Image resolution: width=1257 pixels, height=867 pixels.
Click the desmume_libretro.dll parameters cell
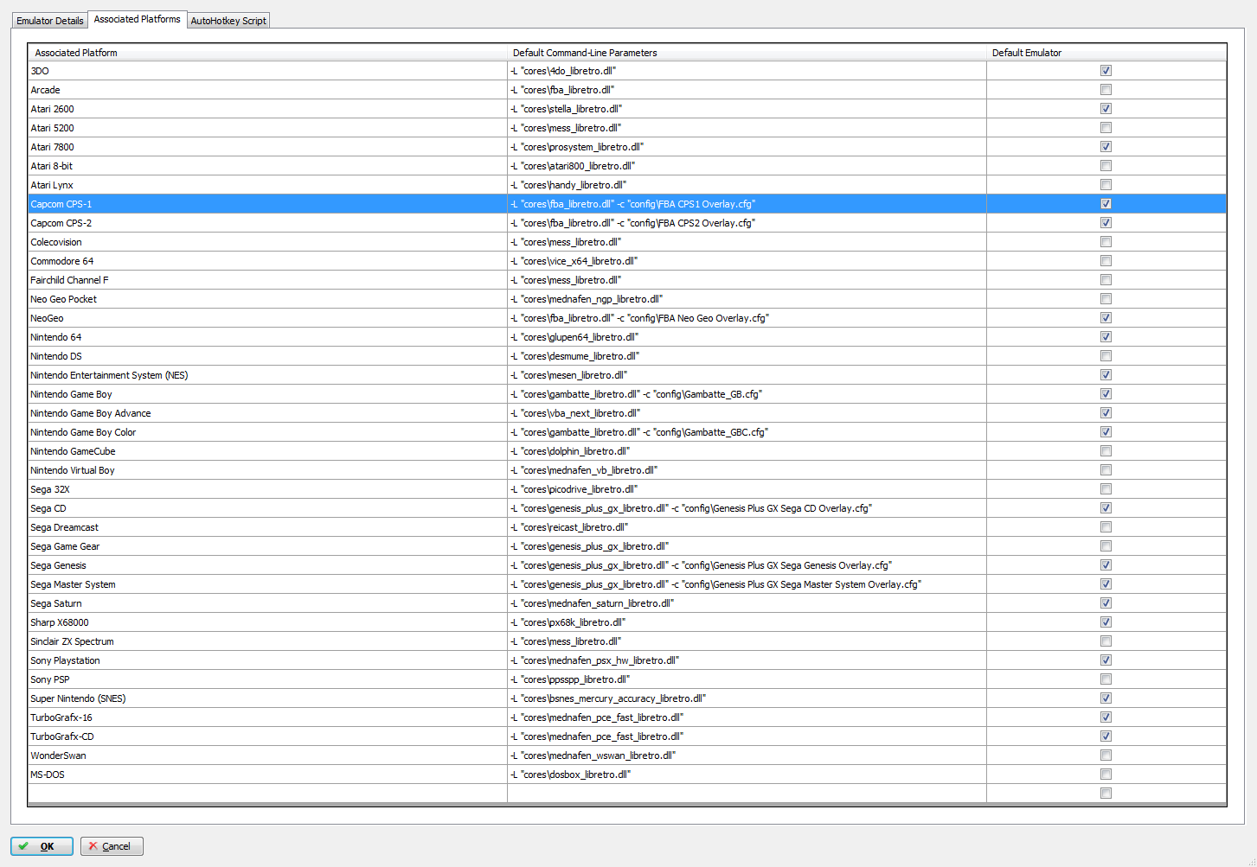pos(747,356)
